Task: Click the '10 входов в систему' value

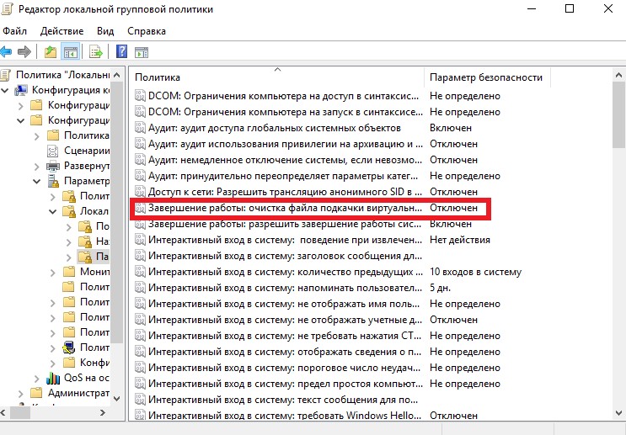Action: 475,272
